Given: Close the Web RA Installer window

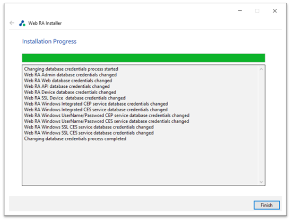Looking at the screenshot, I should [x=275, y=11].
